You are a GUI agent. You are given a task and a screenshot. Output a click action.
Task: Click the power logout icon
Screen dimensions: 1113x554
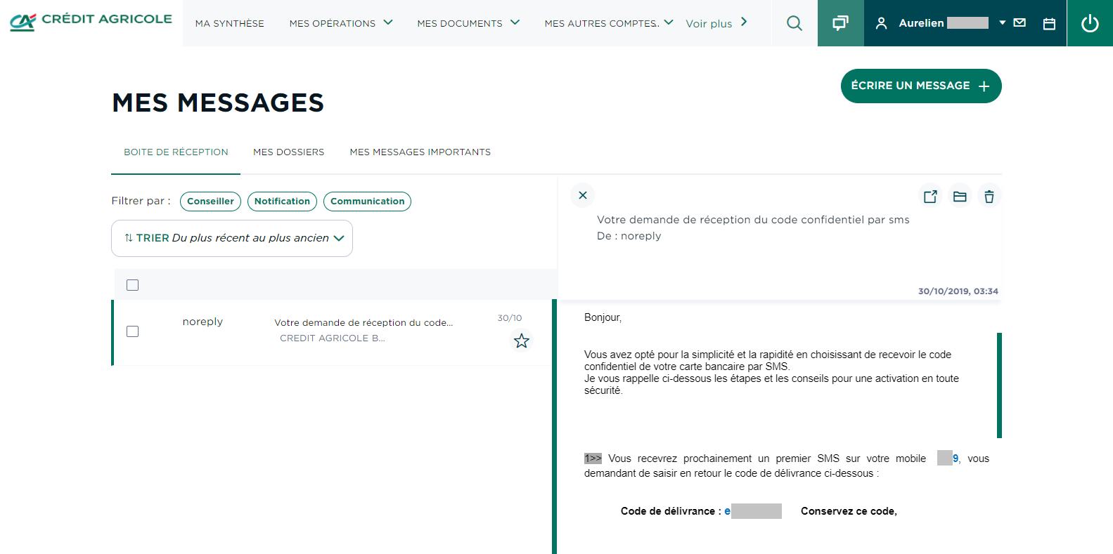(1090, 23)
